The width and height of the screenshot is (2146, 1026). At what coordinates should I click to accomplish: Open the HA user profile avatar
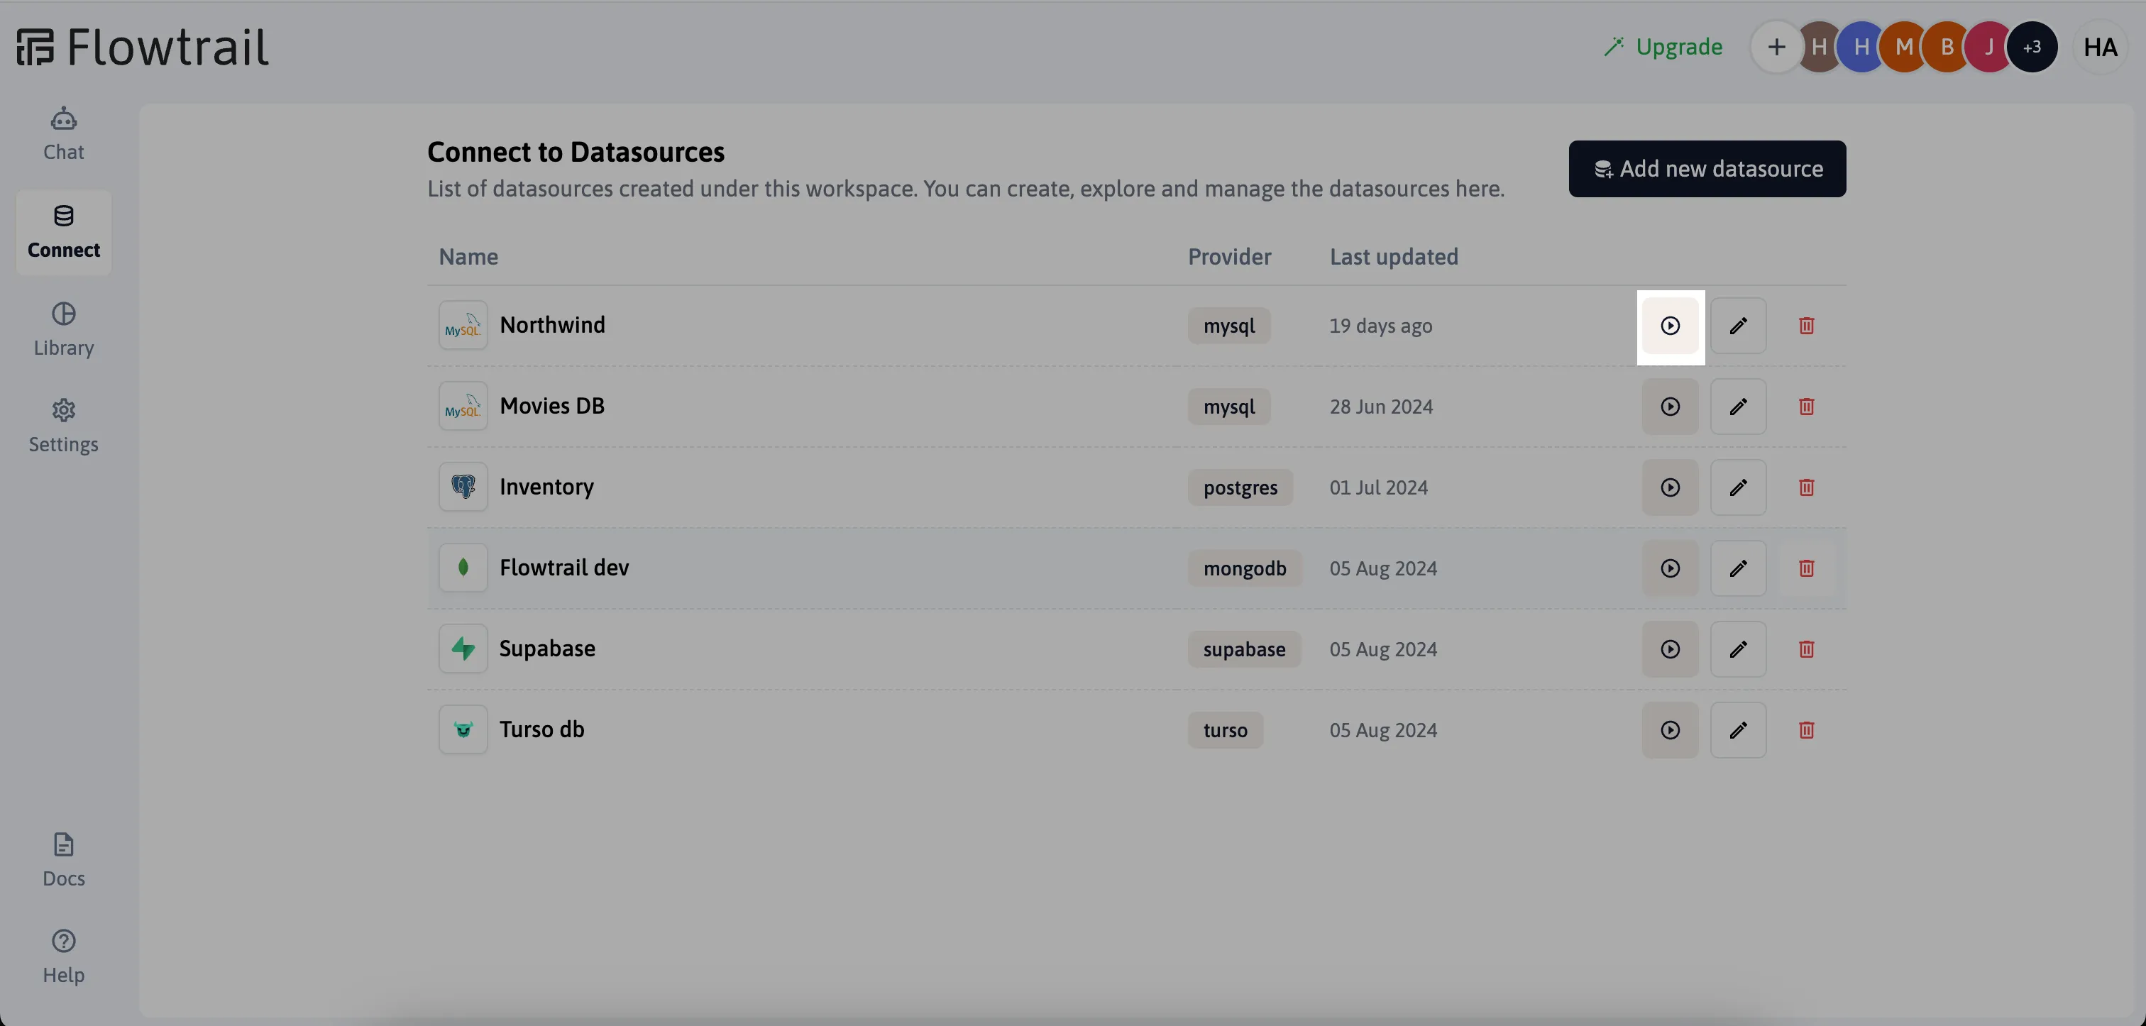(x=2100, y=47)
